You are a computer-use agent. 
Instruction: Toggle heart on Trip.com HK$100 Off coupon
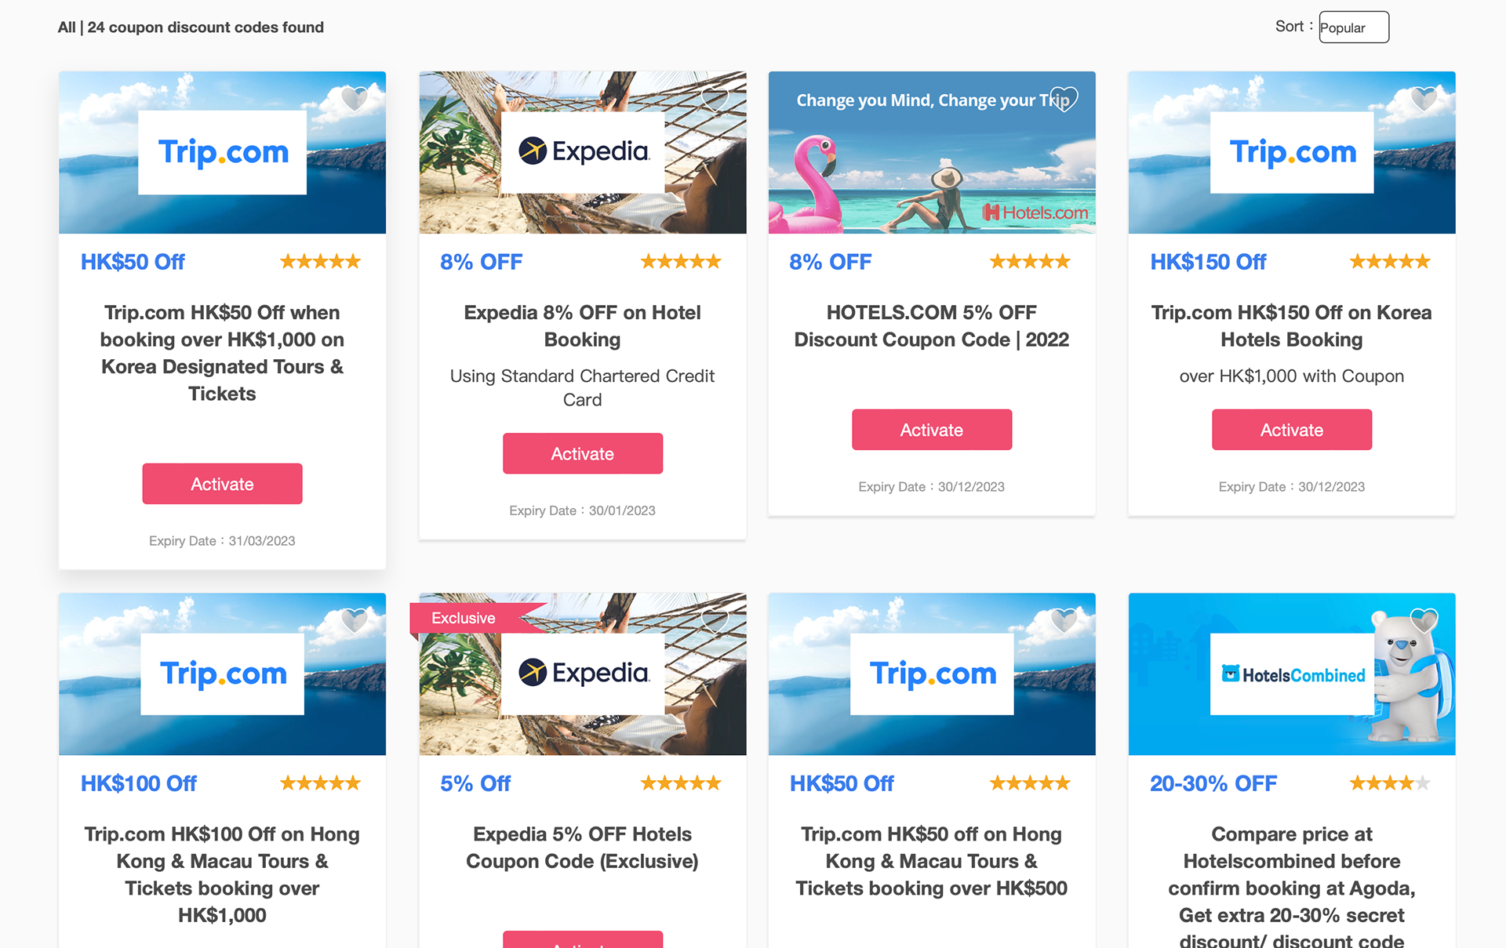[x=355, y=621]
